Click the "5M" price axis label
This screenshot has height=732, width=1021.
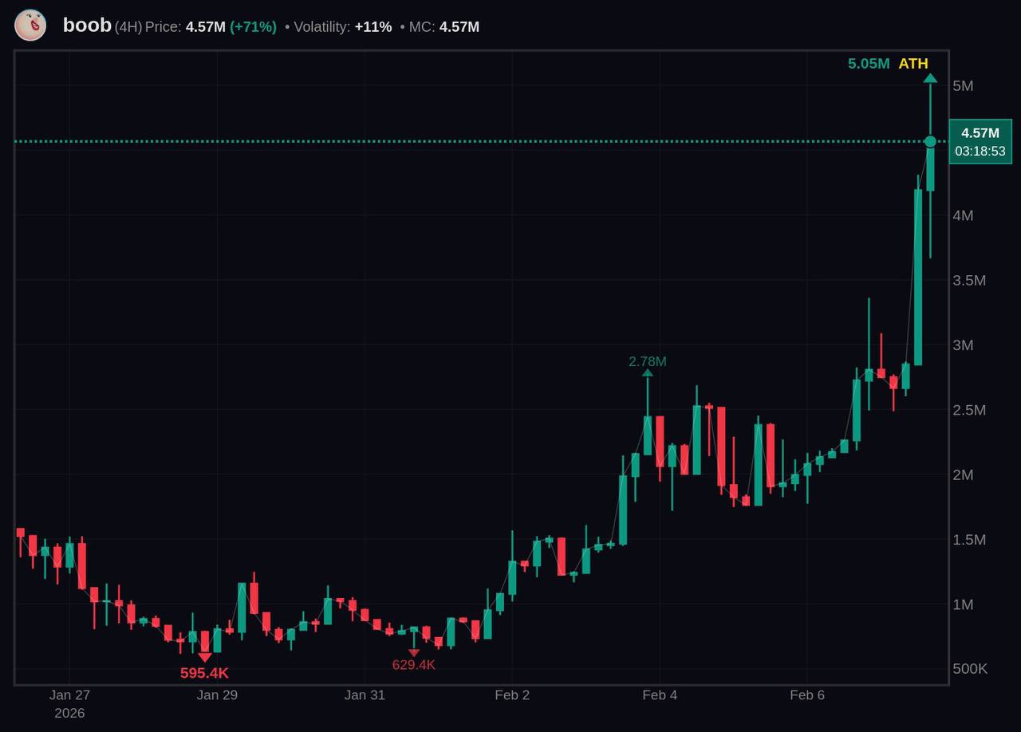(x=963, y=86)
